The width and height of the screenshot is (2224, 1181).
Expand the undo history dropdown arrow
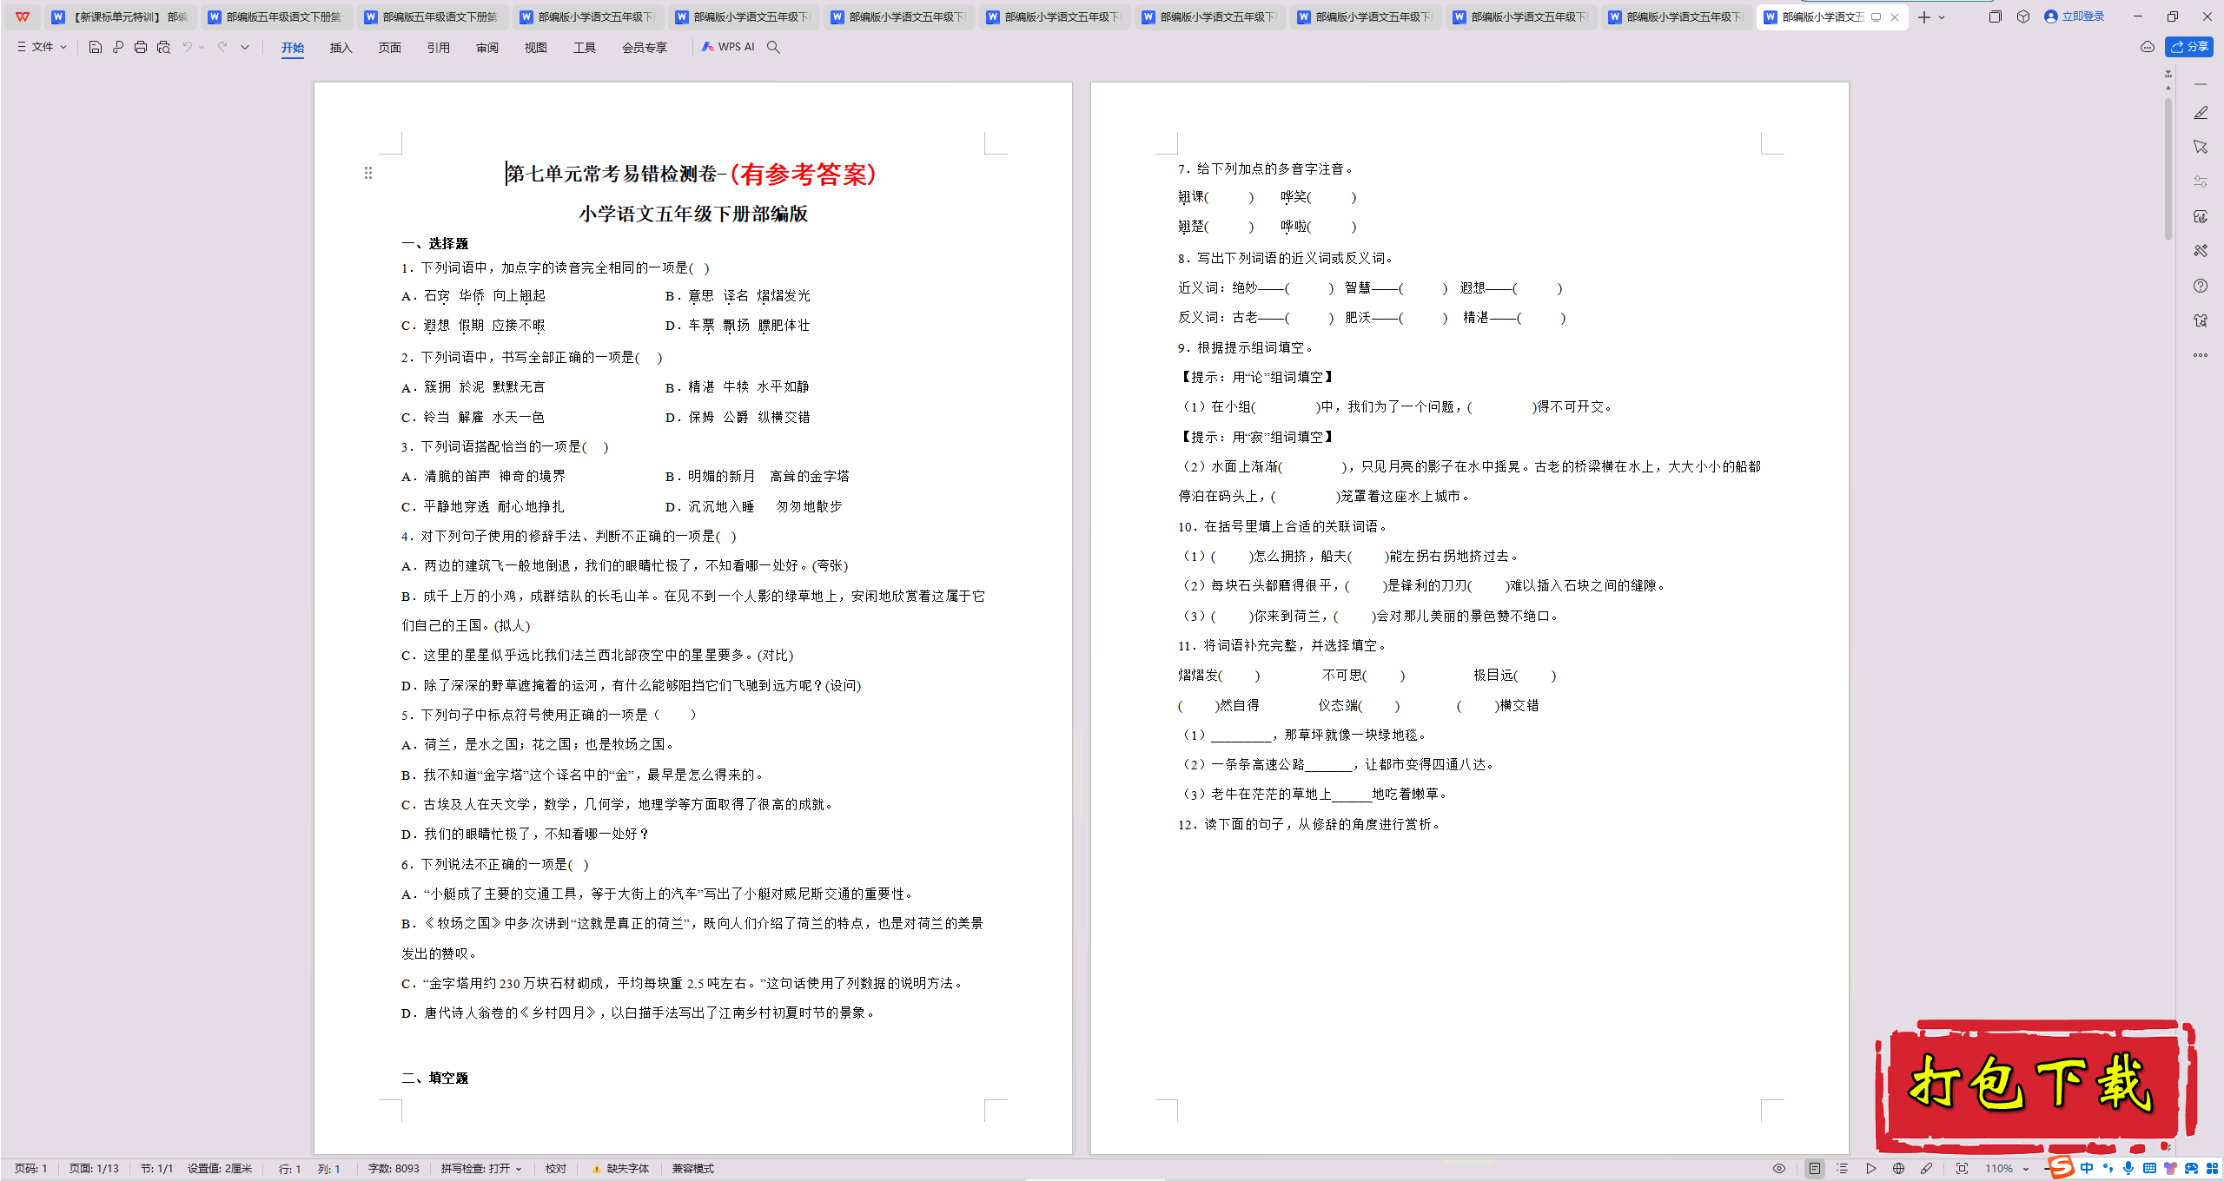click(x=202, y=47)
